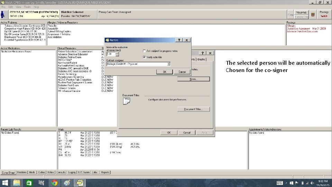The height and width of the screenshot is (187, 332).
Task: Click the autosave interval seconds field
Action: tap(111, 54)
